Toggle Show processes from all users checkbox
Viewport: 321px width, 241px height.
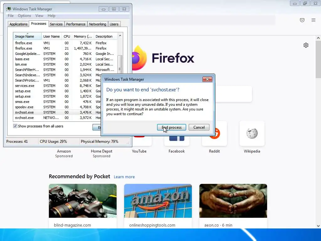pos(15,126)
